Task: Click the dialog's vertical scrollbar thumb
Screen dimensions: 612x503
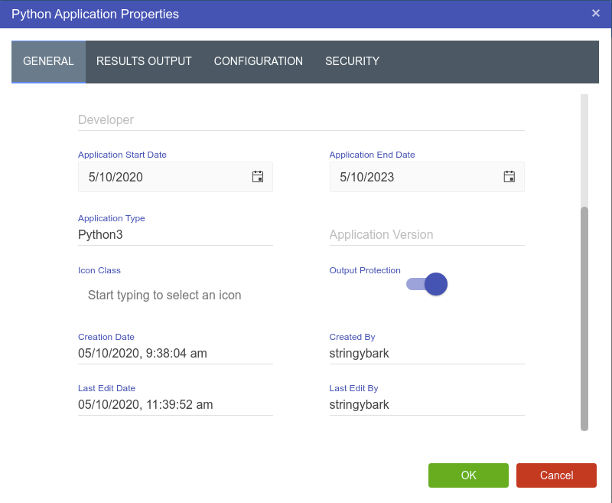Action: (x=584, y=318)
